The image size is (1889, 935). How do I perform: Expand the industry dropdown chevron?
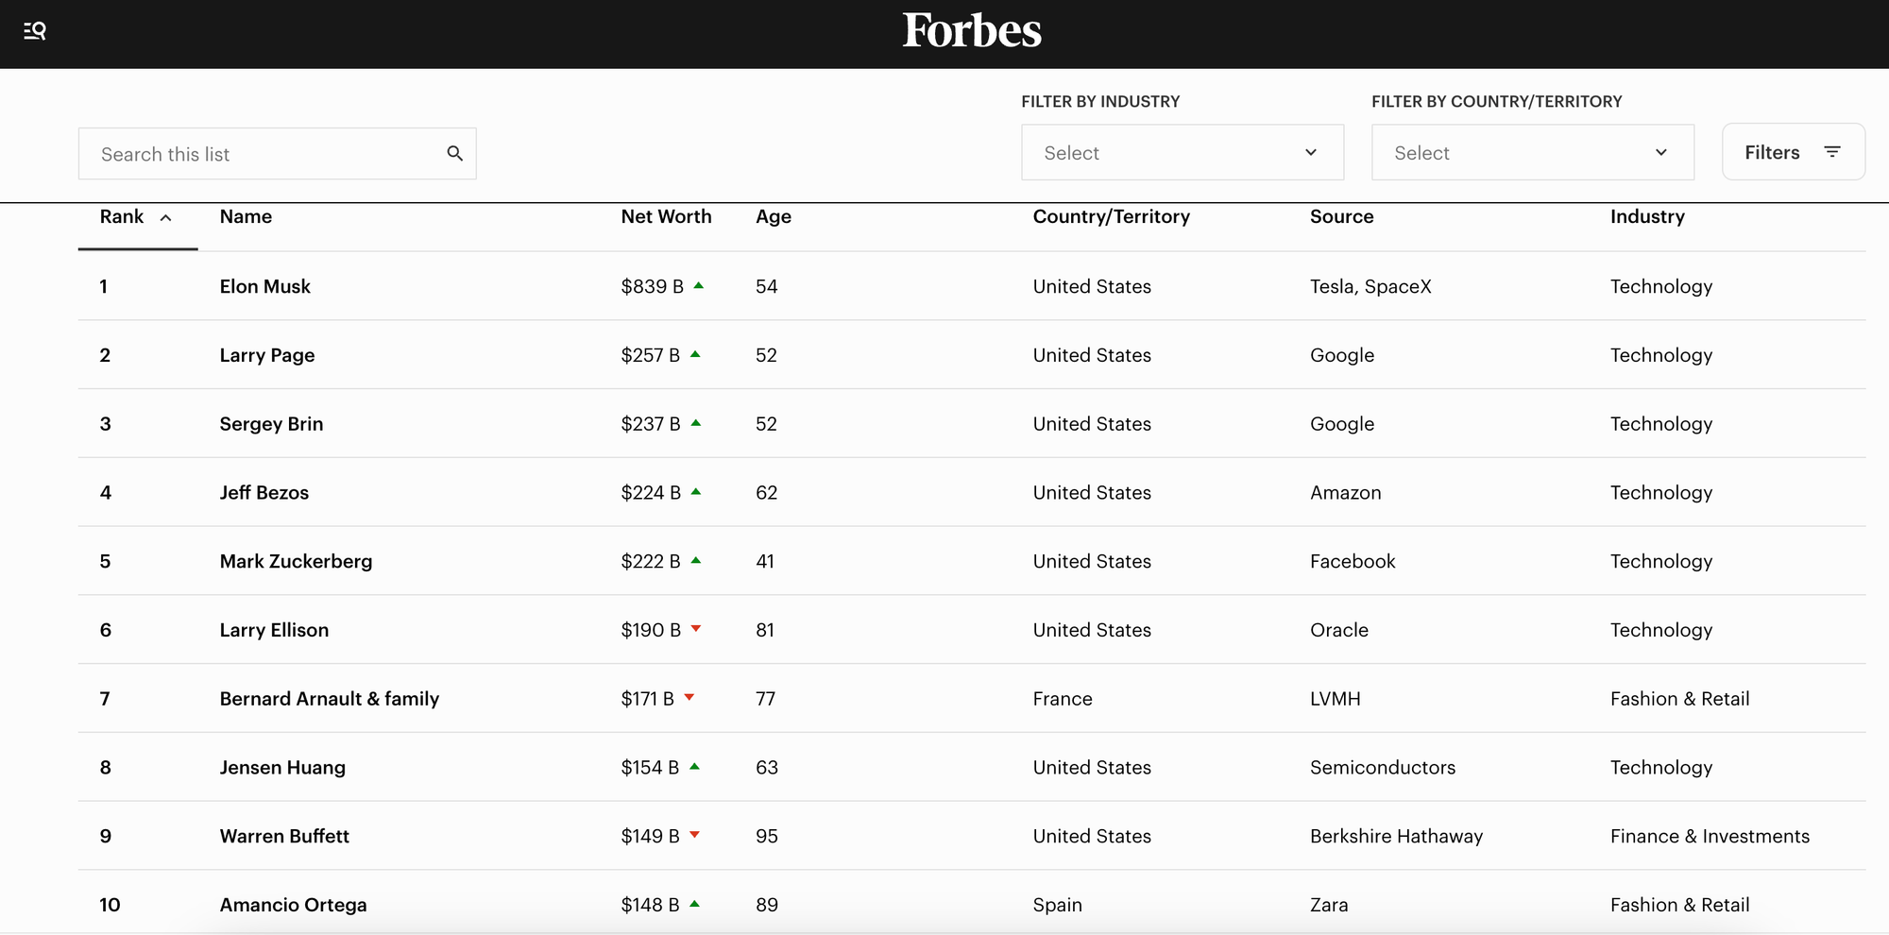[x=1311, y=152]
